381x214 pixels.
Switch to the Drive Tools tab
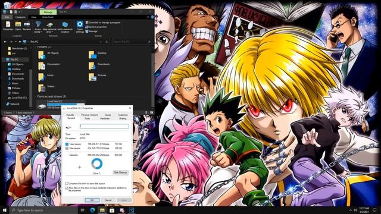coord(48,17)
